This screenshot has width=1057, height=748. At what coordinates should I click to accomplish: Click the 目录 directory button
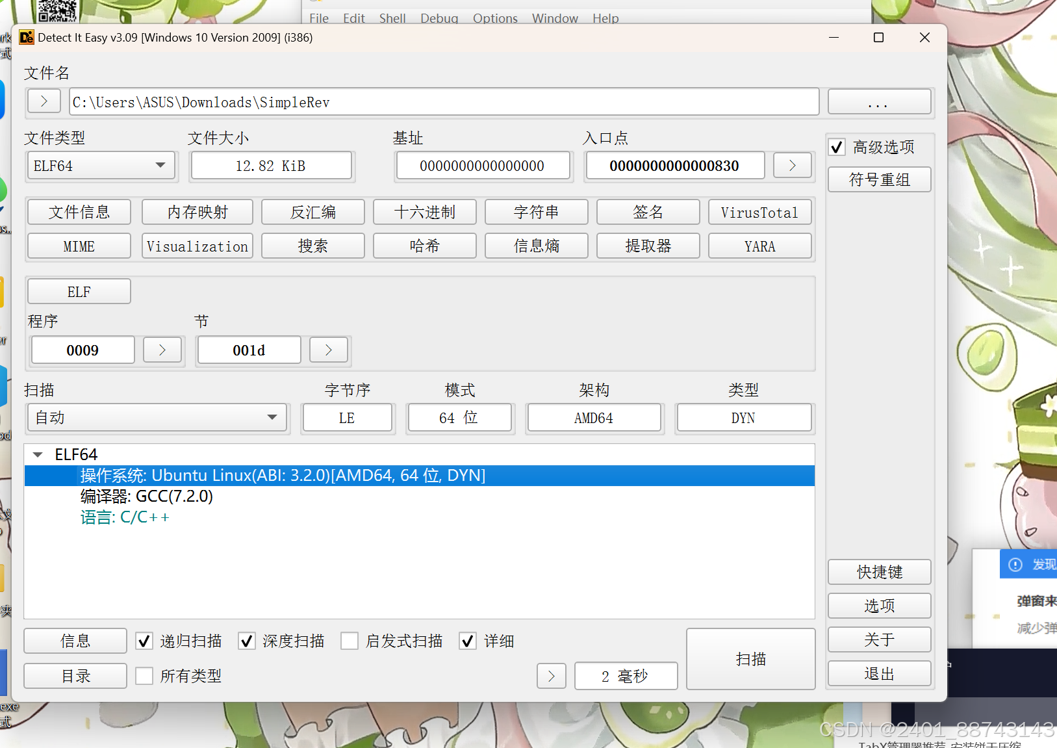pyautogui.click(x=75, y=676)
